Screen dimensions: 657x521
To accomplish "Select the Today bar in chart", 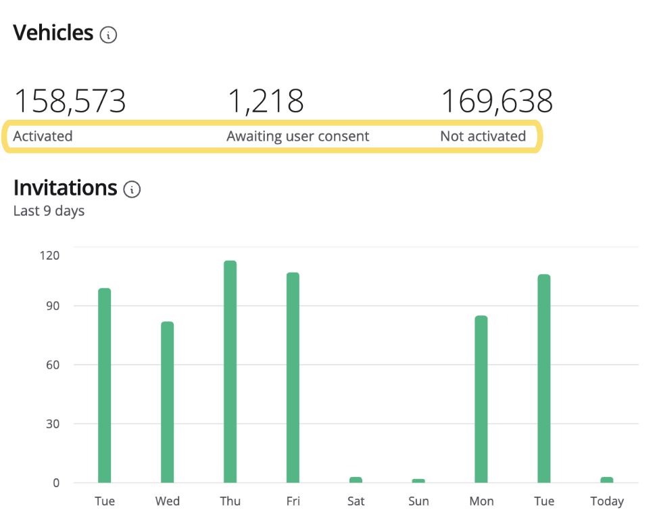I will tap(606, 480).
